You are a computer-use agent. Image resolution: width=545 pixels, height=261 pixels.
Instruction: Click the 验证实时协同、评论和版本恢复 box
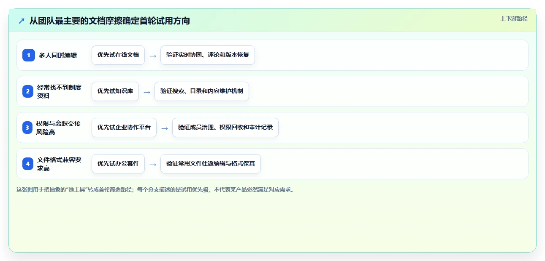tap(208, 55)
